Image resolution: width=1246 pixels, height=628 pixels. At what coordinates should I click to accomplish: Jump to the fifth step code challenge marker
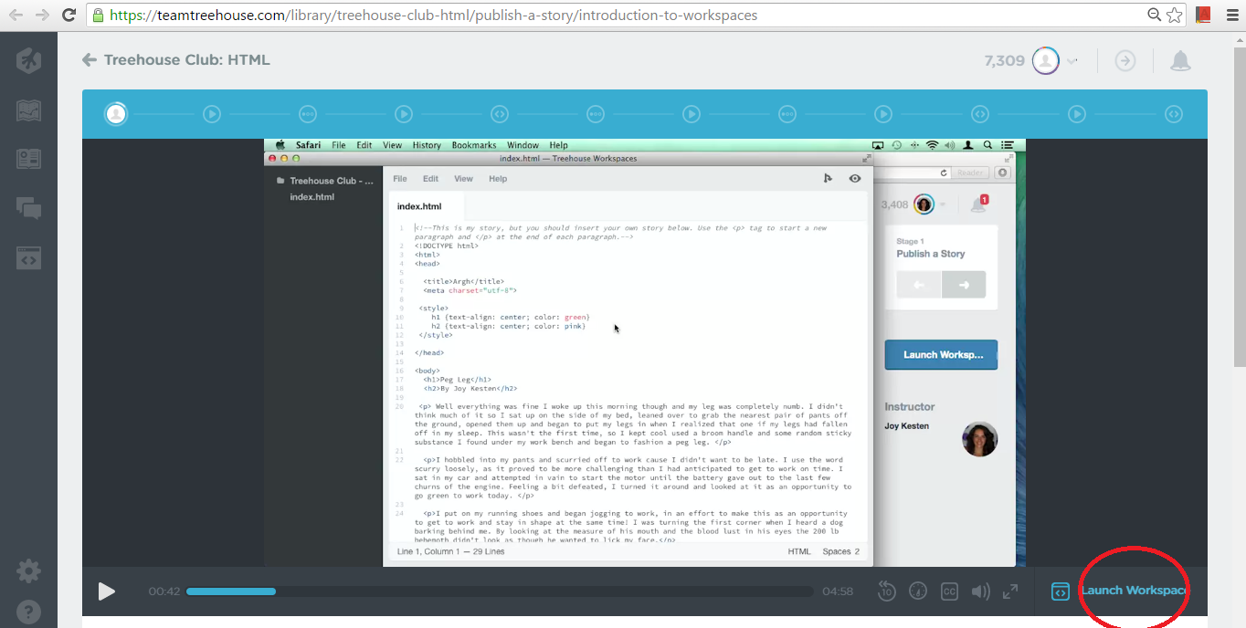click(x=500, y=114)
